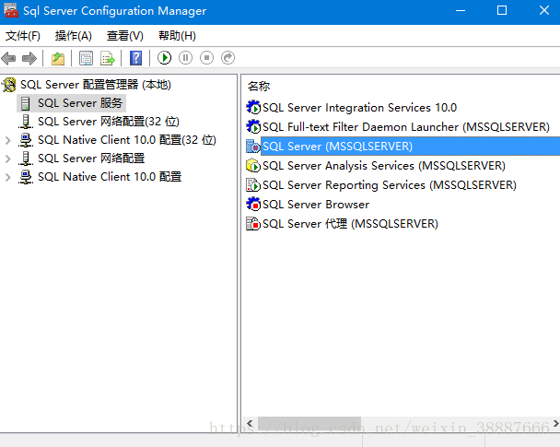This screenshot has height=447, width=560.
Task: Click the SQL Native Client 10.0 配置 icon
Action: [26, 177]
